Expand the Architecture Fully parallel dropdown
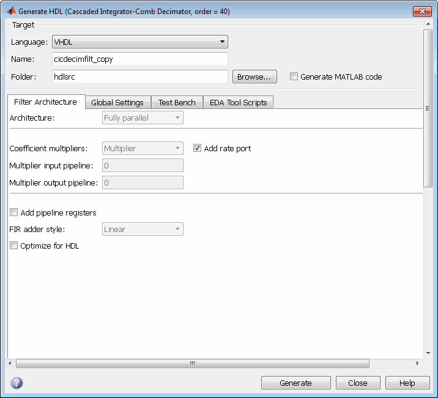The image size is (438, 398). pos(143,118)
